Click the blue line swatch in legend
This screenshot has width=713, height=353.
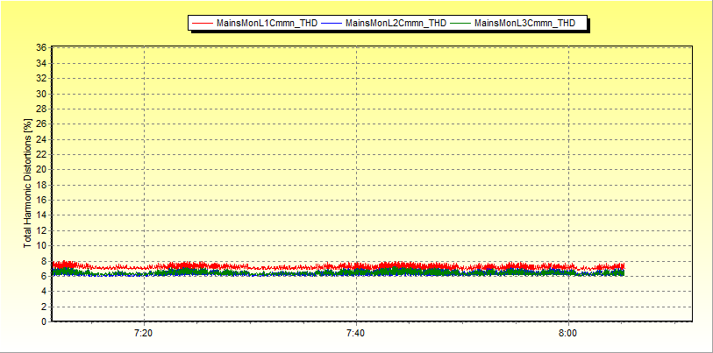(332, 23)
